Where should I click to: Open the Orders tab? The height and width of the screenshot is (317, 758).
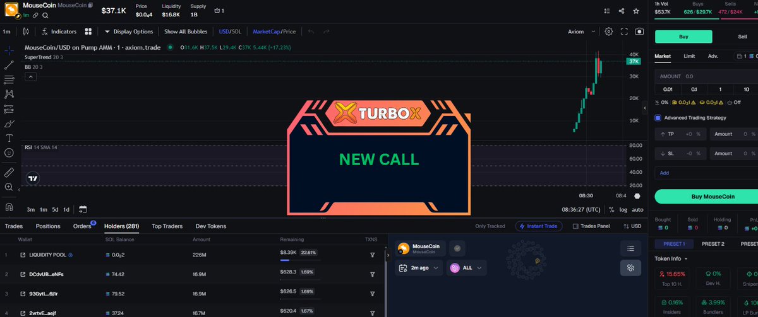coord(83,226)
